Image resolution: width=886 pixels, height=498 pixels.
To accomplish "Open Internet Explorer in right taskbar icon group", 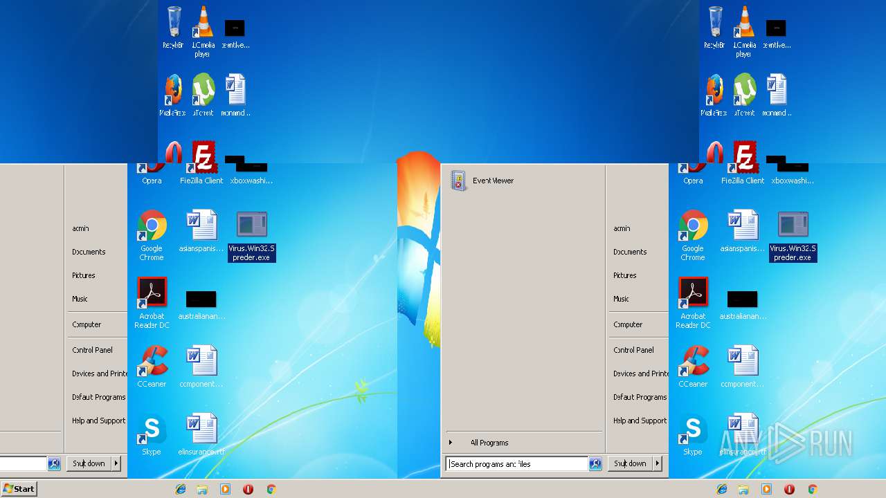I will [x=722, y=489].
